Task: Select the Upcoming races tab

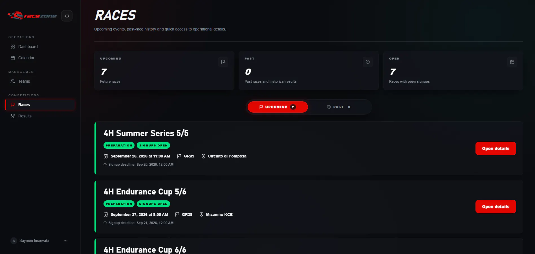Action: [x=278, y=107]
